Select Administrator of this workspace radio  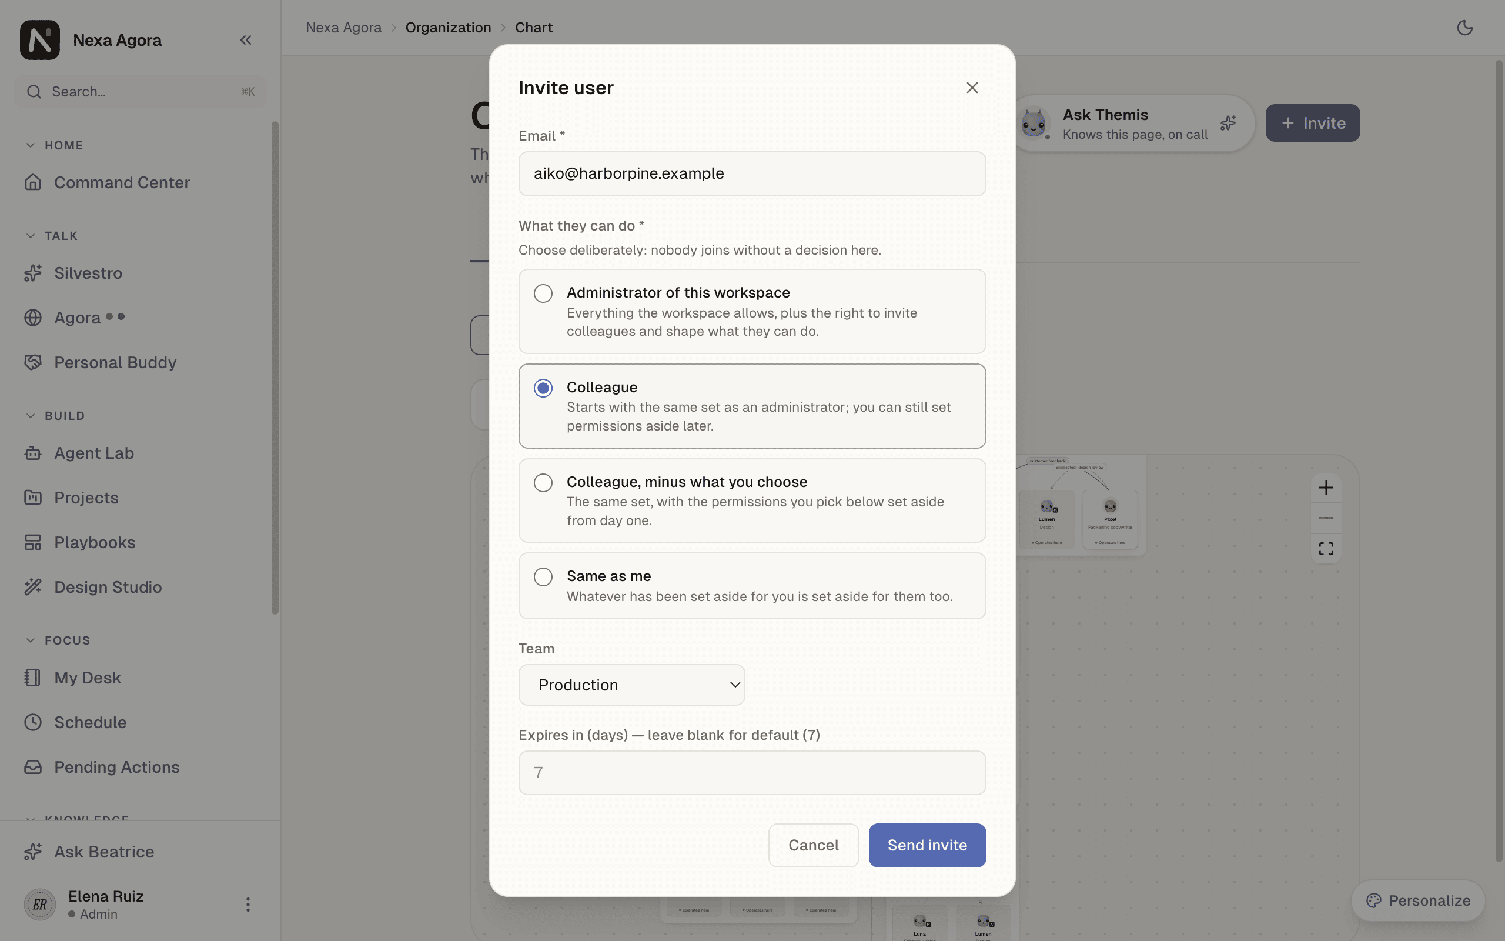coord(543,293)
